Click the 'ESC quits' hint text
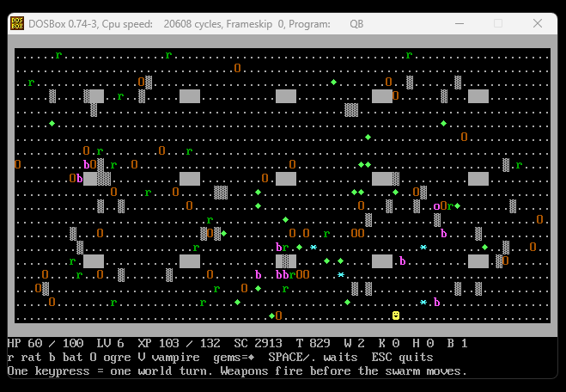This screenshot has height=392, width=566. tap(403, 358)
